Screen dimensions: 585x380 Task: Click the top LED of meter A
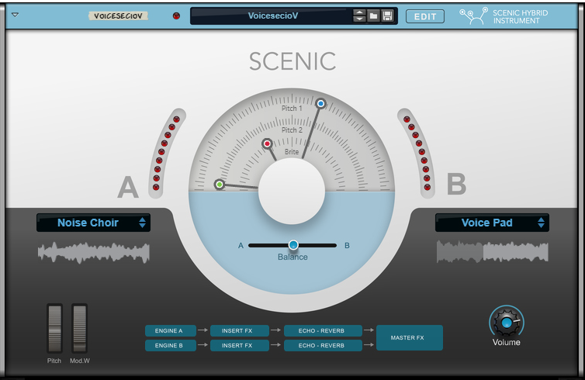pyautogui.click(x=176, y=119)
